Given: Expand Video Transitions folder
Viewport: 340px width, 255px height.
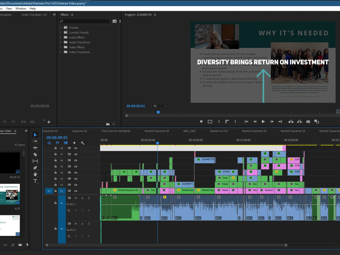Looking at the screenshot, I should (61, 52).
